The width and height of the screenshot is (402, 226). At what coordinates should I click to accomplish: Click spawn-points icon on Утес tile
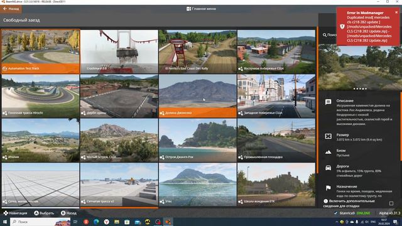point(162,202)
